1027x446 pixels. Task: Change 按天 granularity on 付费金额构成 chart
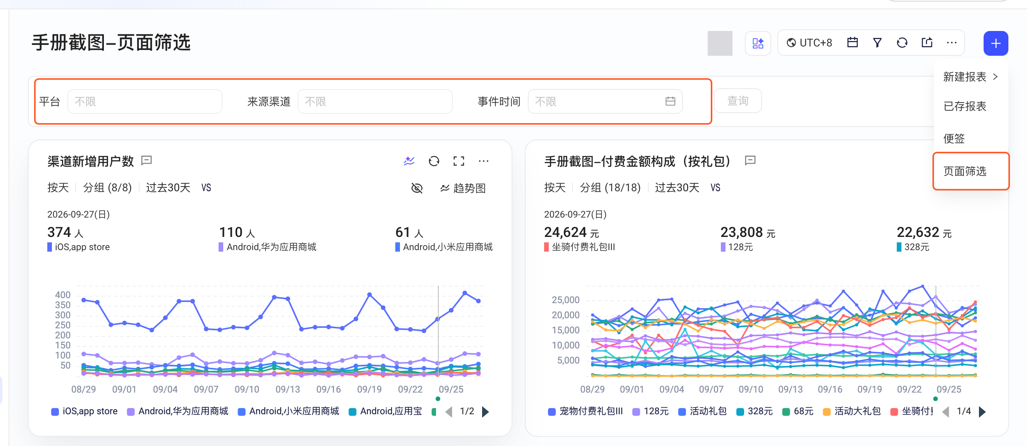point(555,187)
